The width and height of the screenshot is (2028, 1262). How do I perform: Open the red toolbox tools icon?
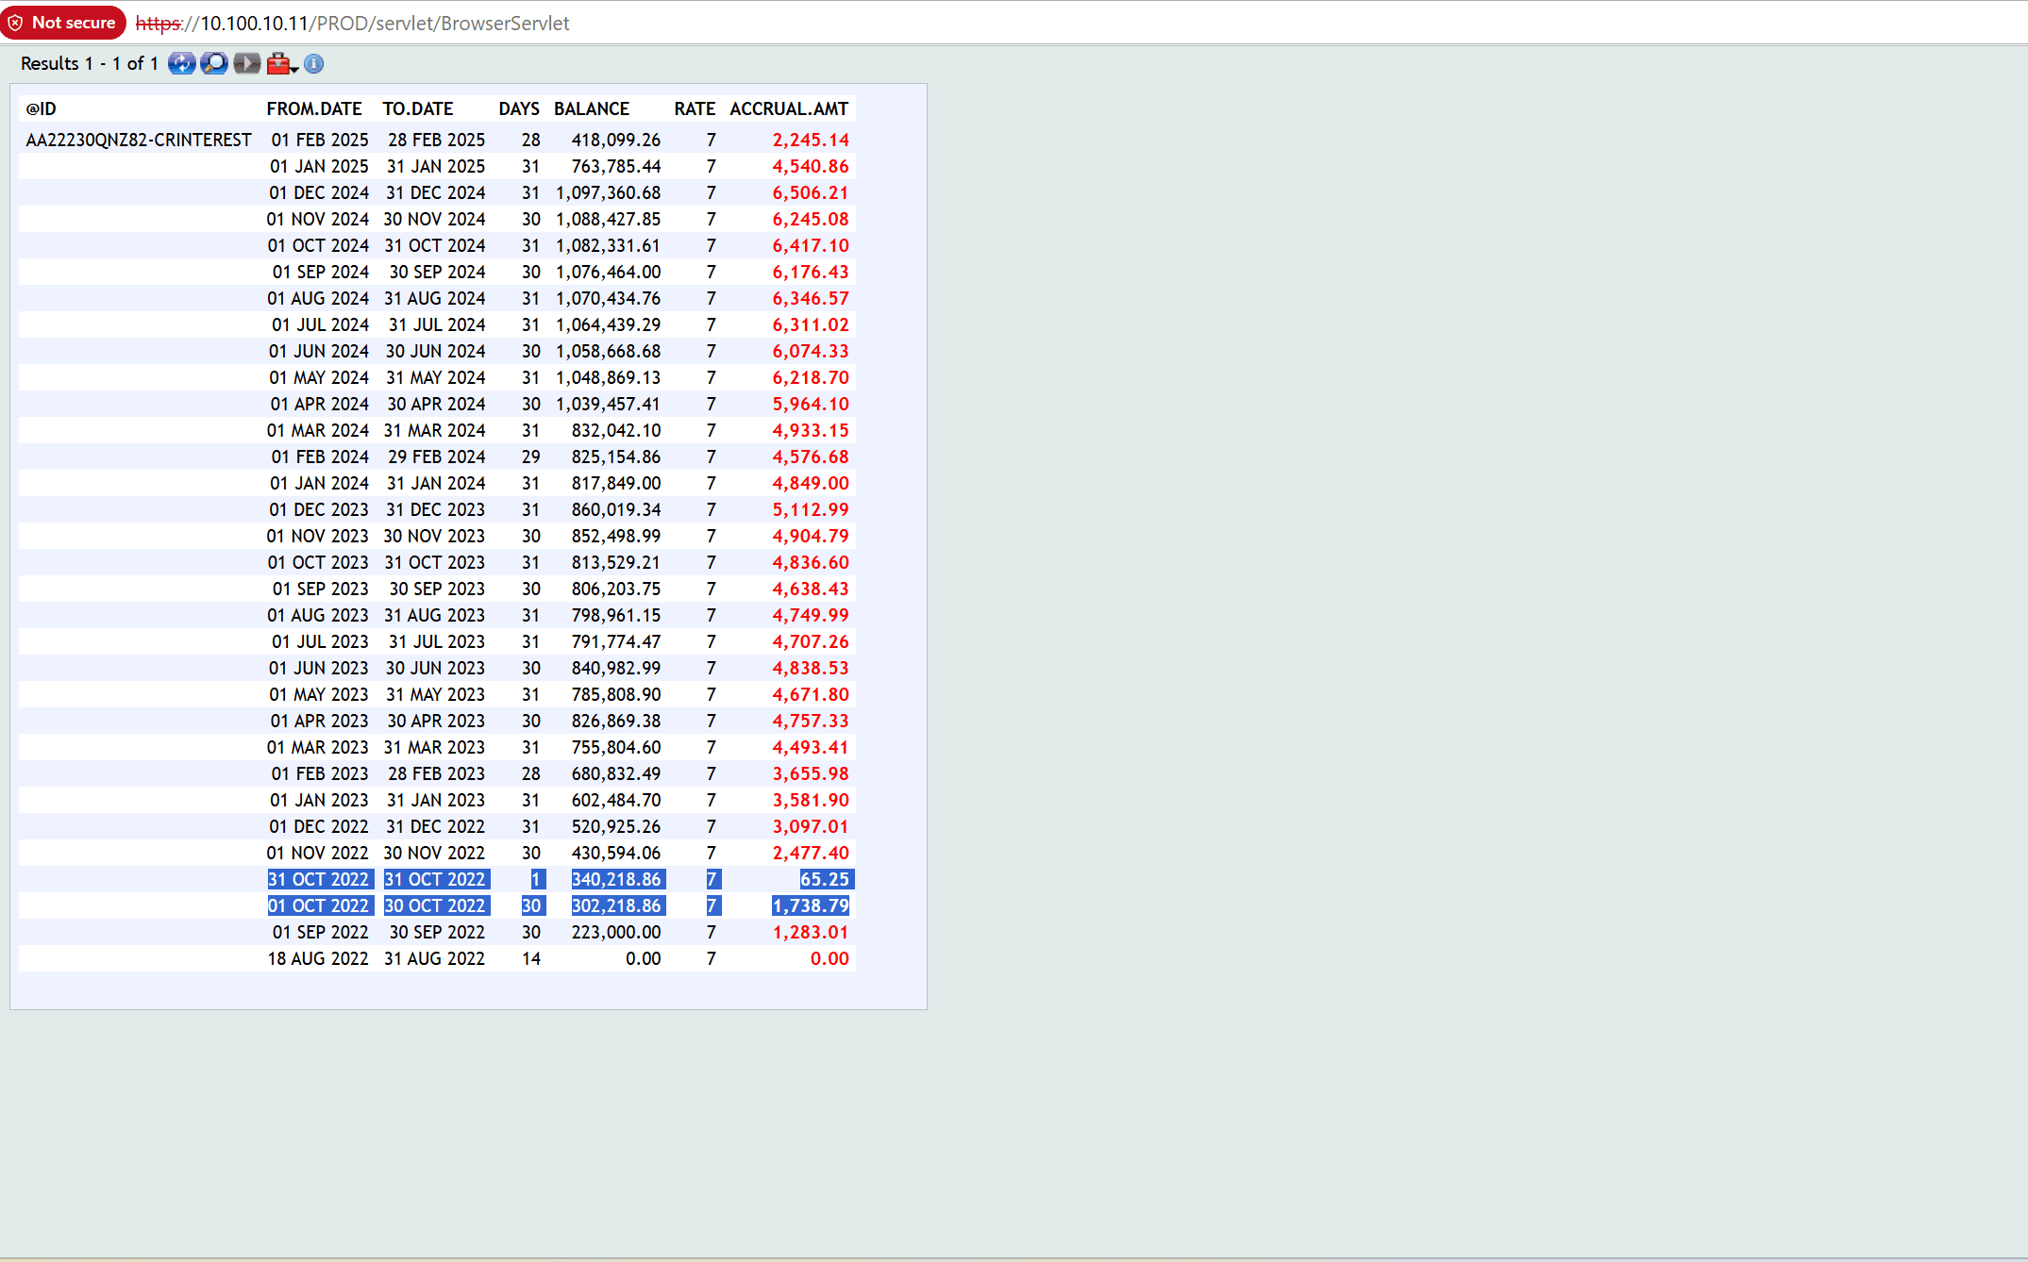coord(277,63)
